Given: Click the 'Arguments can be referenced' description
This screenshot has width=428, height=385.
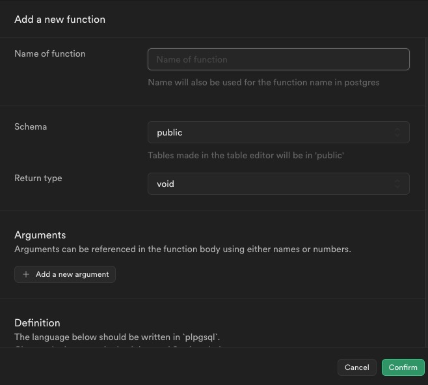Looking at the screenshot, I should point(183,249).
